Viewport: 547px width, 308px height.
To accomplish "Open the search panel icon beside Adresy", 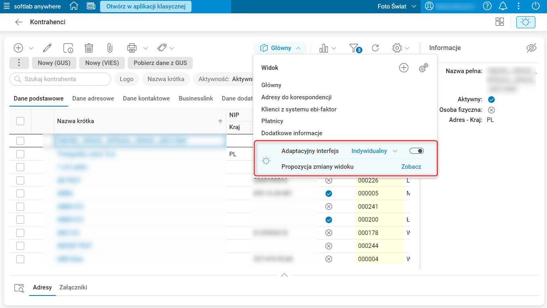I will coord(19,288).
